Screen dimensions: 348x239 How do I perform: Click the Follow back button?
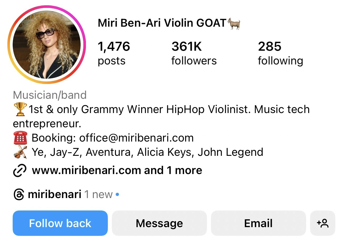60,223
